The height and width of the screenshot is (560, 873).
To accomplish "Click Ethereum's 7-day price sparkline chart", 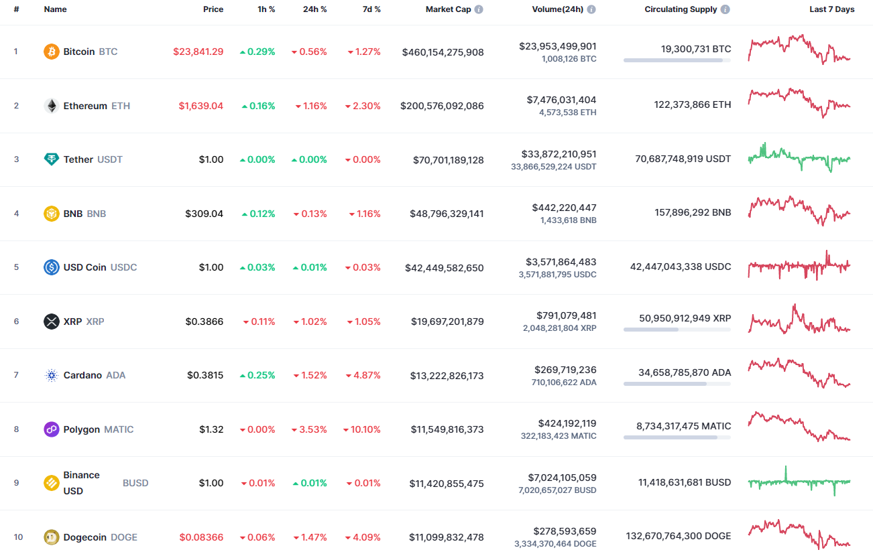I will pyautogui.click(x=799, y=104).
